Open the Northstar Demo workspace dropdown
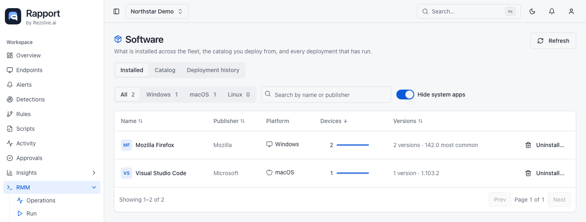Image resolution: width=586 pixels, height=222 pixels. click(x=157, y=11)
